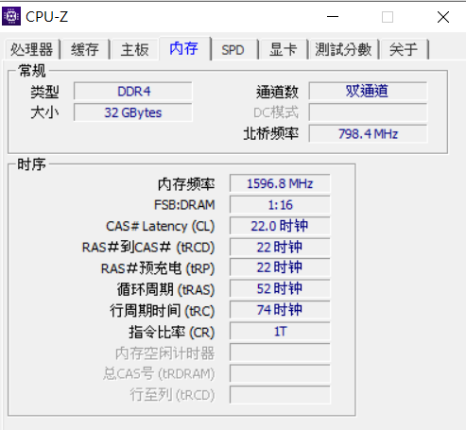Open the 关于 tab
The width and height of the screenshot is (466, 430).
[404, 49]
